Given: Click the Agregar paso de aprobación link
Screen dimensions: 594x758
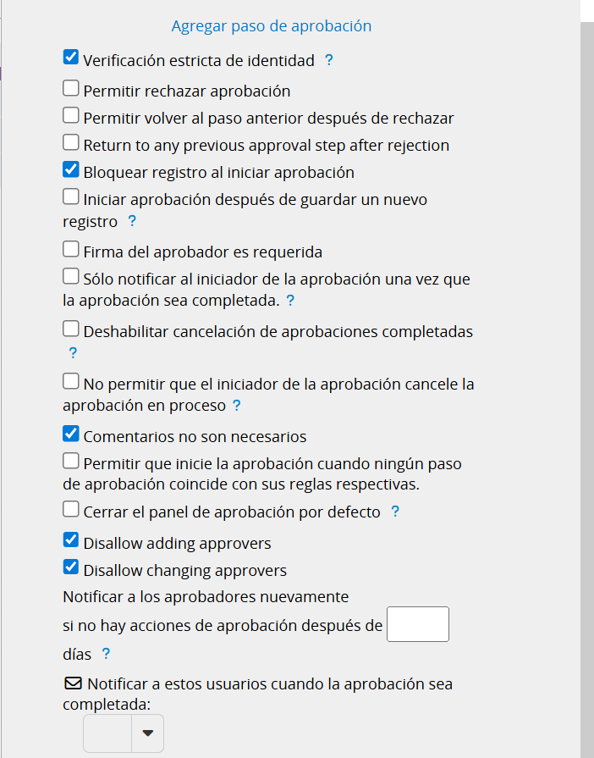Looking at the screenshot, I should coord(272,25).
